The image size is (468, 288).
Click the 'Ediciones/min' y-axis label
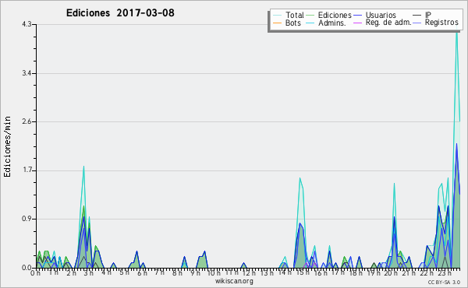click(7, 146)
